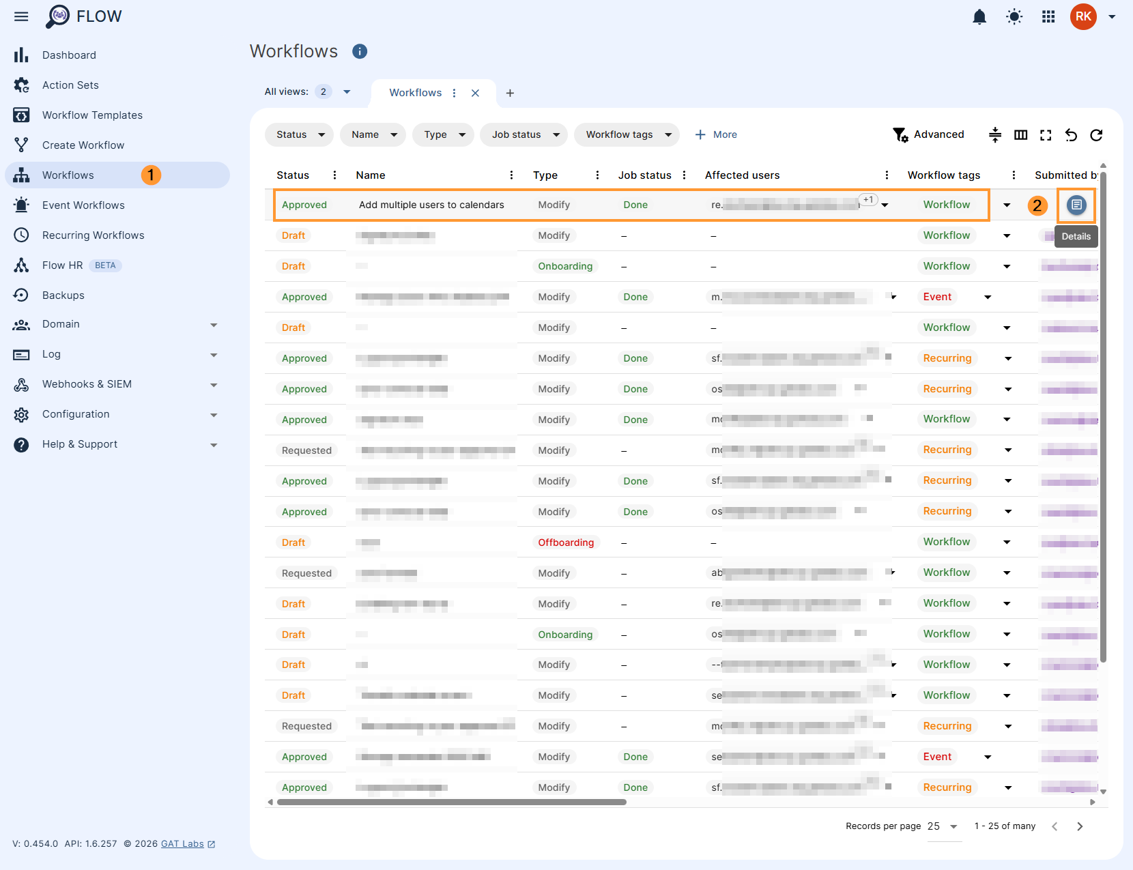This screenshot has height=870, width=1133.
Task: Toggle fullscreen table view
Action: click(x=1046, y=135)
